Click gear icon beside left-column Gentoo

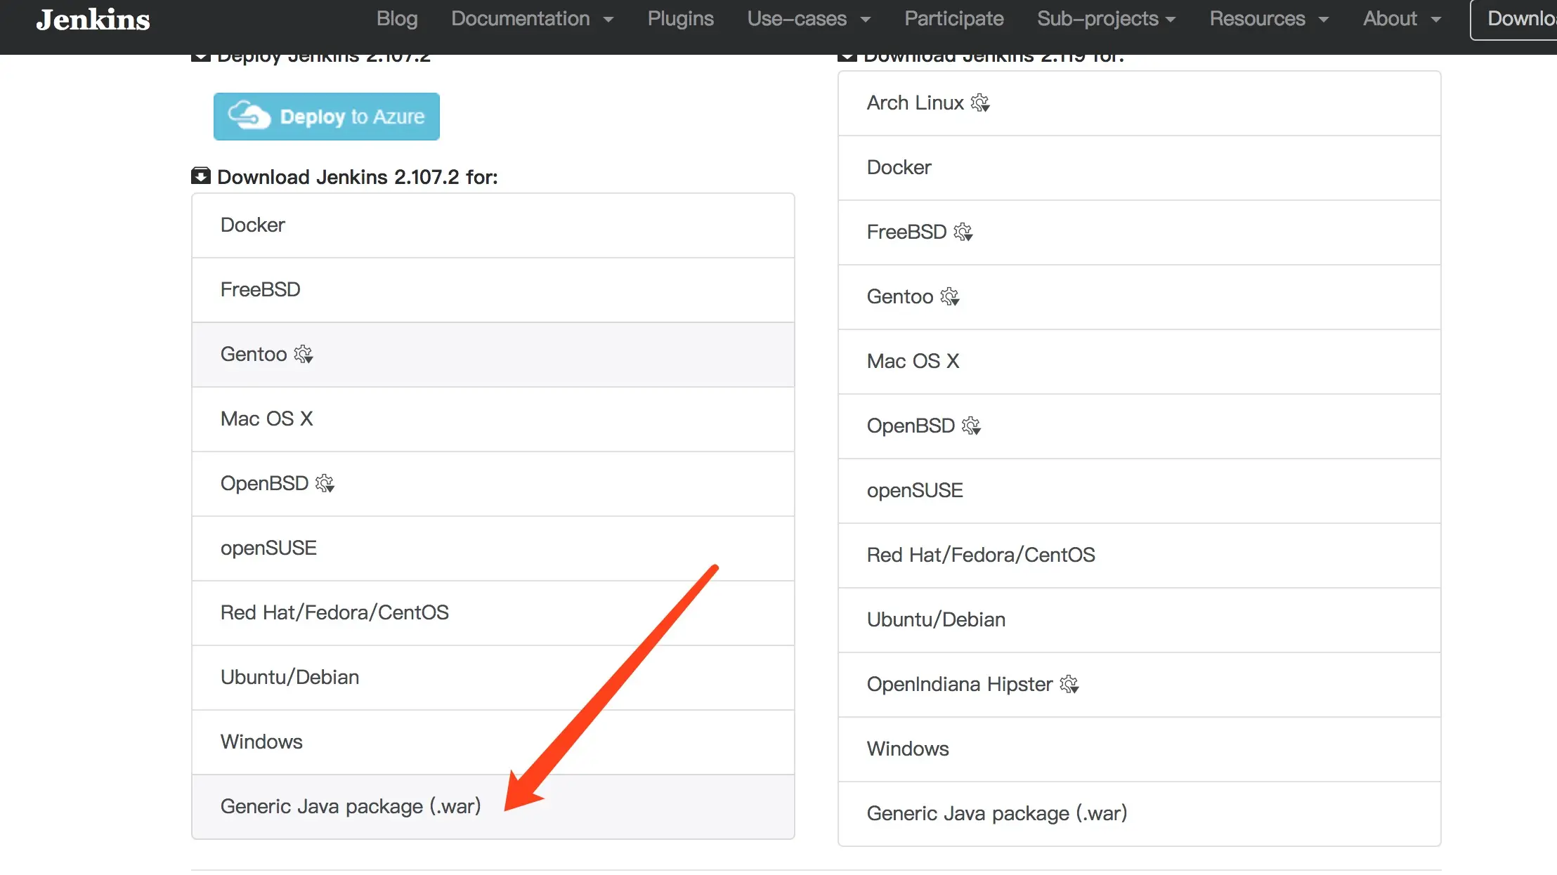(303, 355)
